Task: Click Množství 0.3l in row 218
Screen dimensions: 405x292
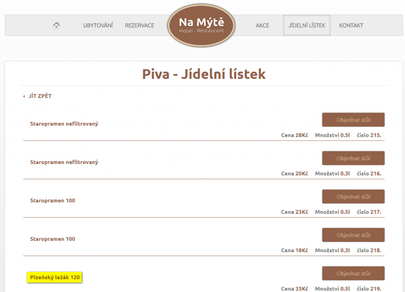Action: click(332, 251)
